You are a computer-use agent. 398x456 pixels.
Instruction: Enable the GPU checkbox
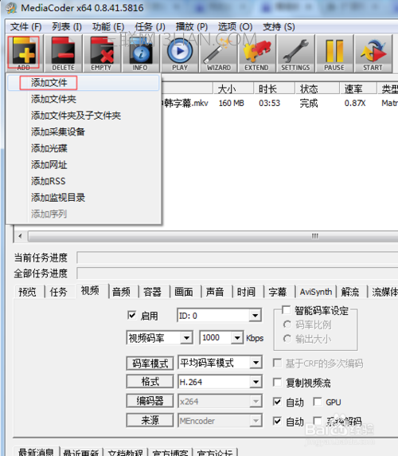coord(318,402)
